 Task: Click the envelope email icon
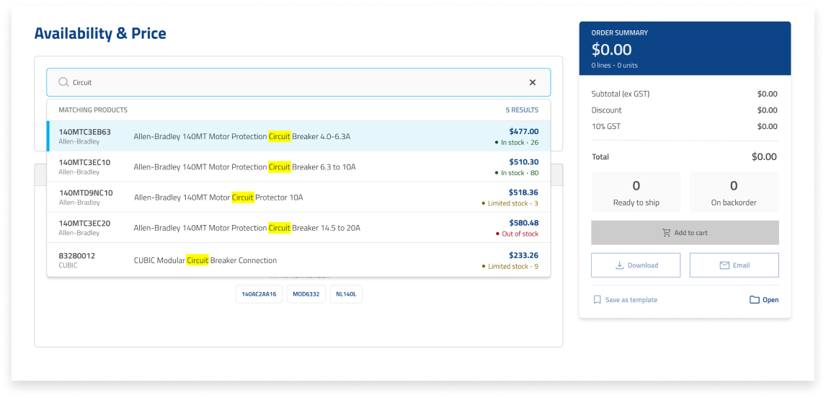724,265
